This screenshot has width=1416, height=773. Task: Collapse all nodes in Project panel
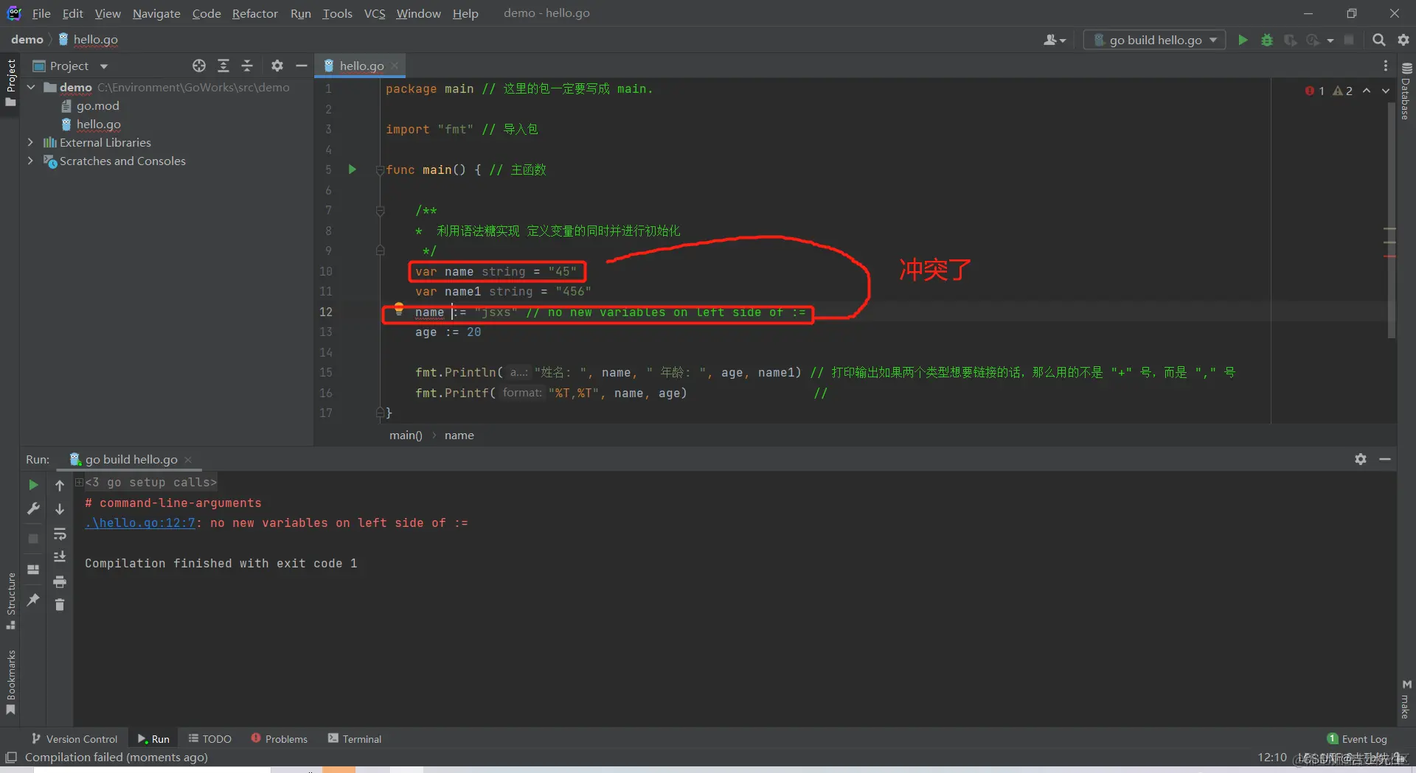coord(247,66)
